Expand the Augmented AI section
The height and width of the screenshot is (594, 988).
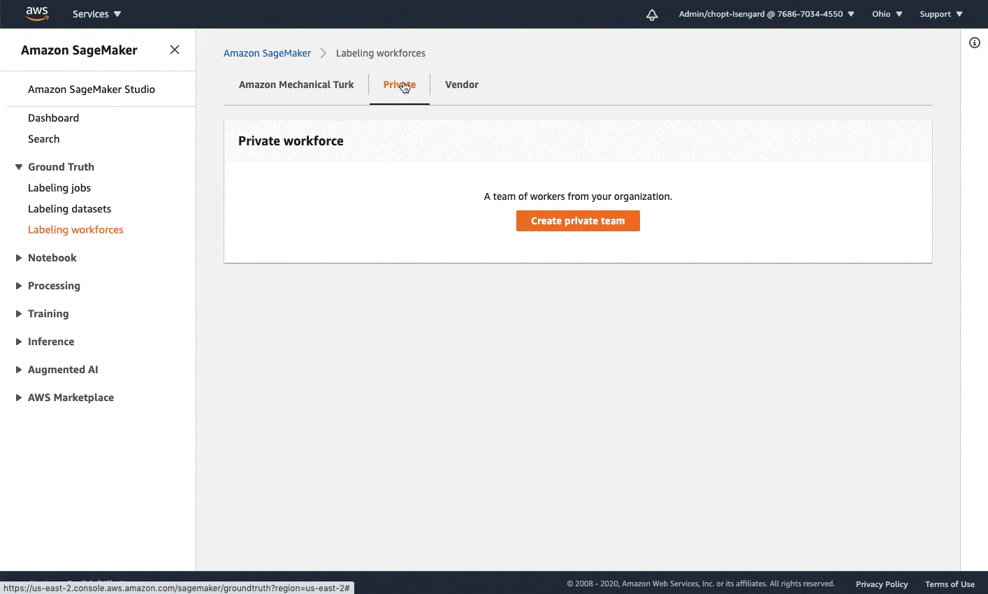[19, 370]
